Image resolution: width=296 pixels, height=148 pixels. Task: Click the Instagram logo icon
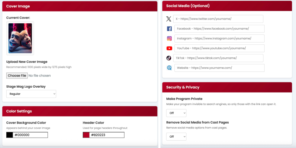[x=169, y=38]
